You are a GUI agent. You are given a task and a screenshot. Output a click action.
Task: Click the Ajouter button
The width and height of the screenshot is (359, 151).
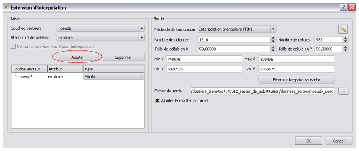(77, 57)
